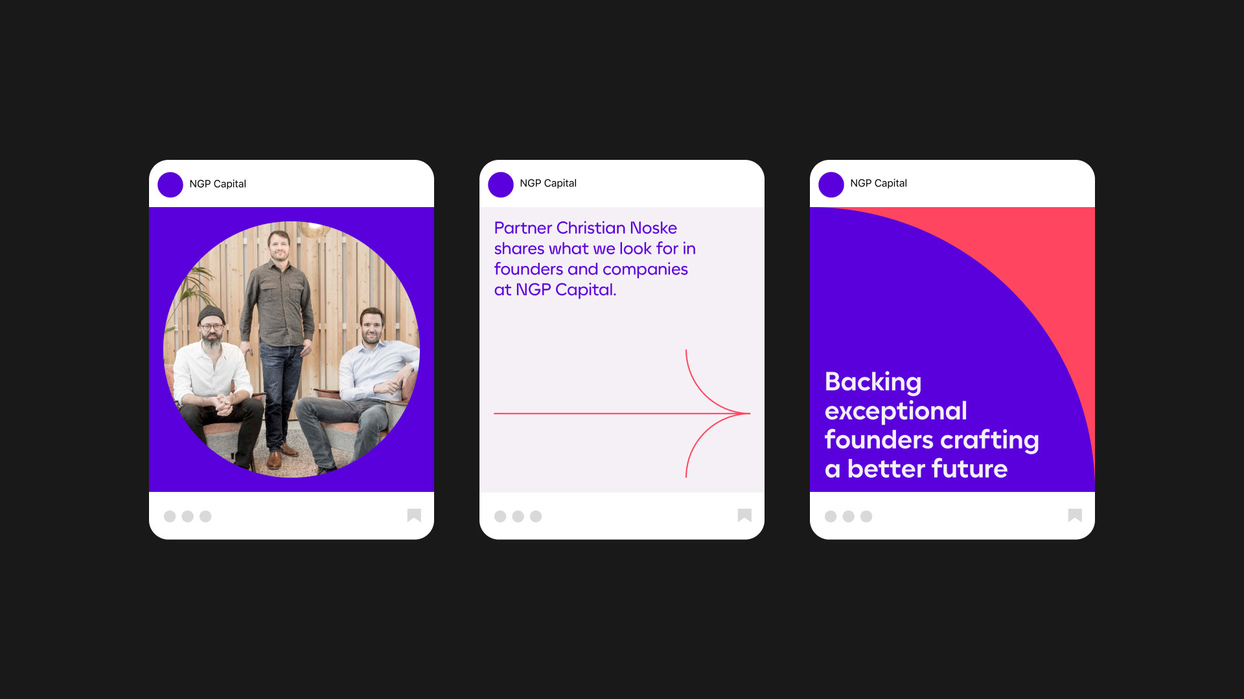The image size is (1244, 699).
Task: Click the bookmark icon on the Christian Noske card
Action: click(744, 515)
